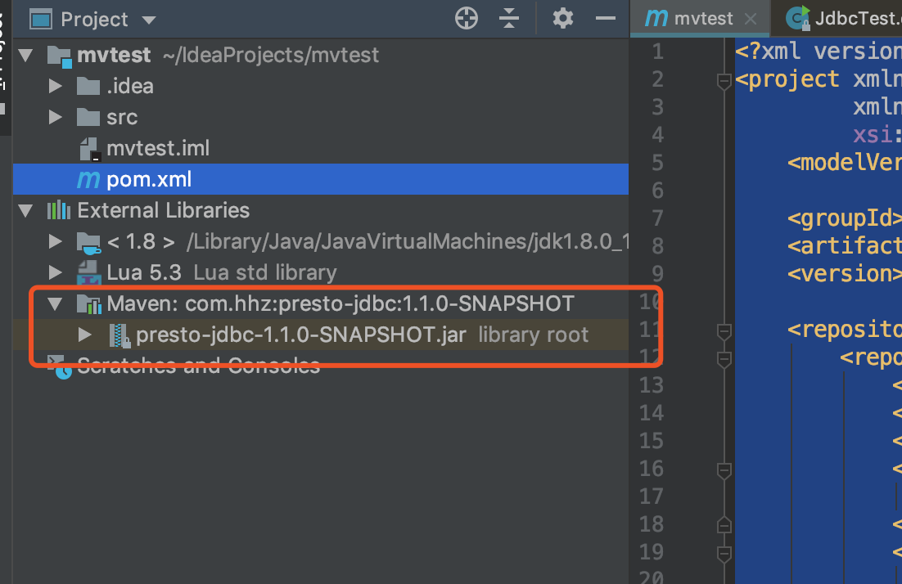Click the Scratches and Consoles icon

click(59, 366)
